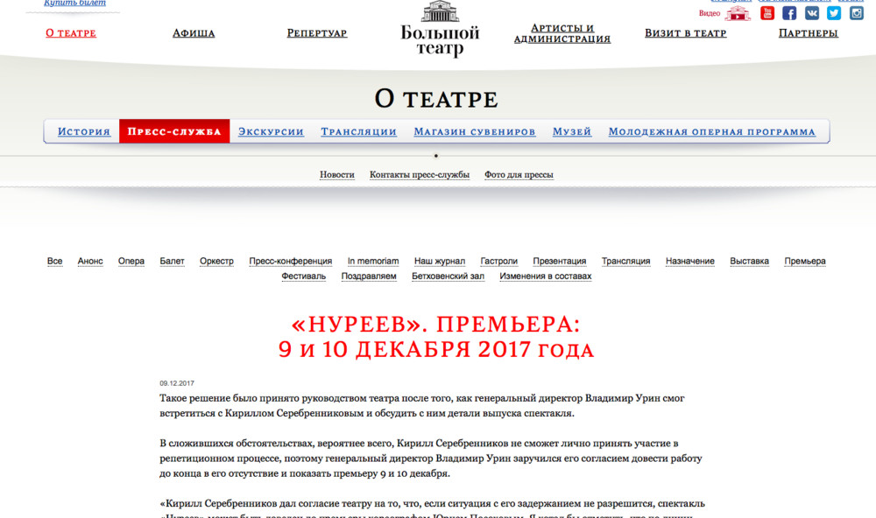876x518 pixels.
Task: Switch to the Экскурсии tab
Action: tap(271, 131)
